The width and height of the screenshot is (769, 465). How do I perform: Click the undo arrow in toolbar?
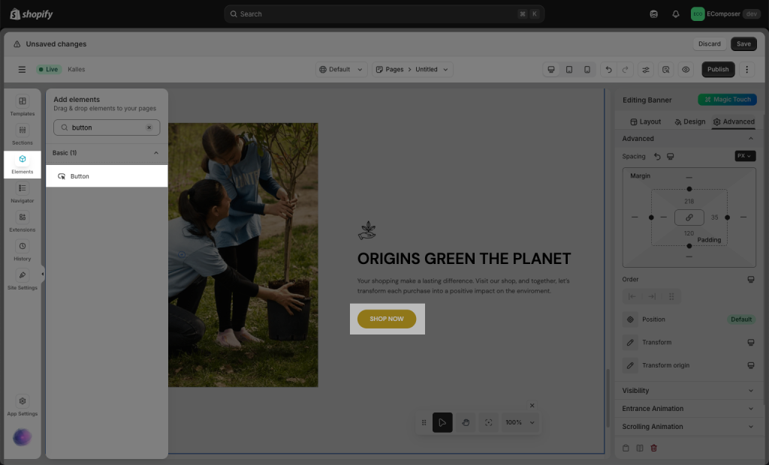coord(608,69)
